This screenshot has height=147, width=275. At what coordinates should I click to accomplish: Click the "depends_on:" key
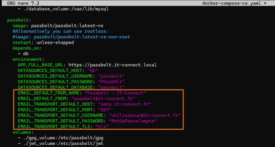click(x=27, y=48)
